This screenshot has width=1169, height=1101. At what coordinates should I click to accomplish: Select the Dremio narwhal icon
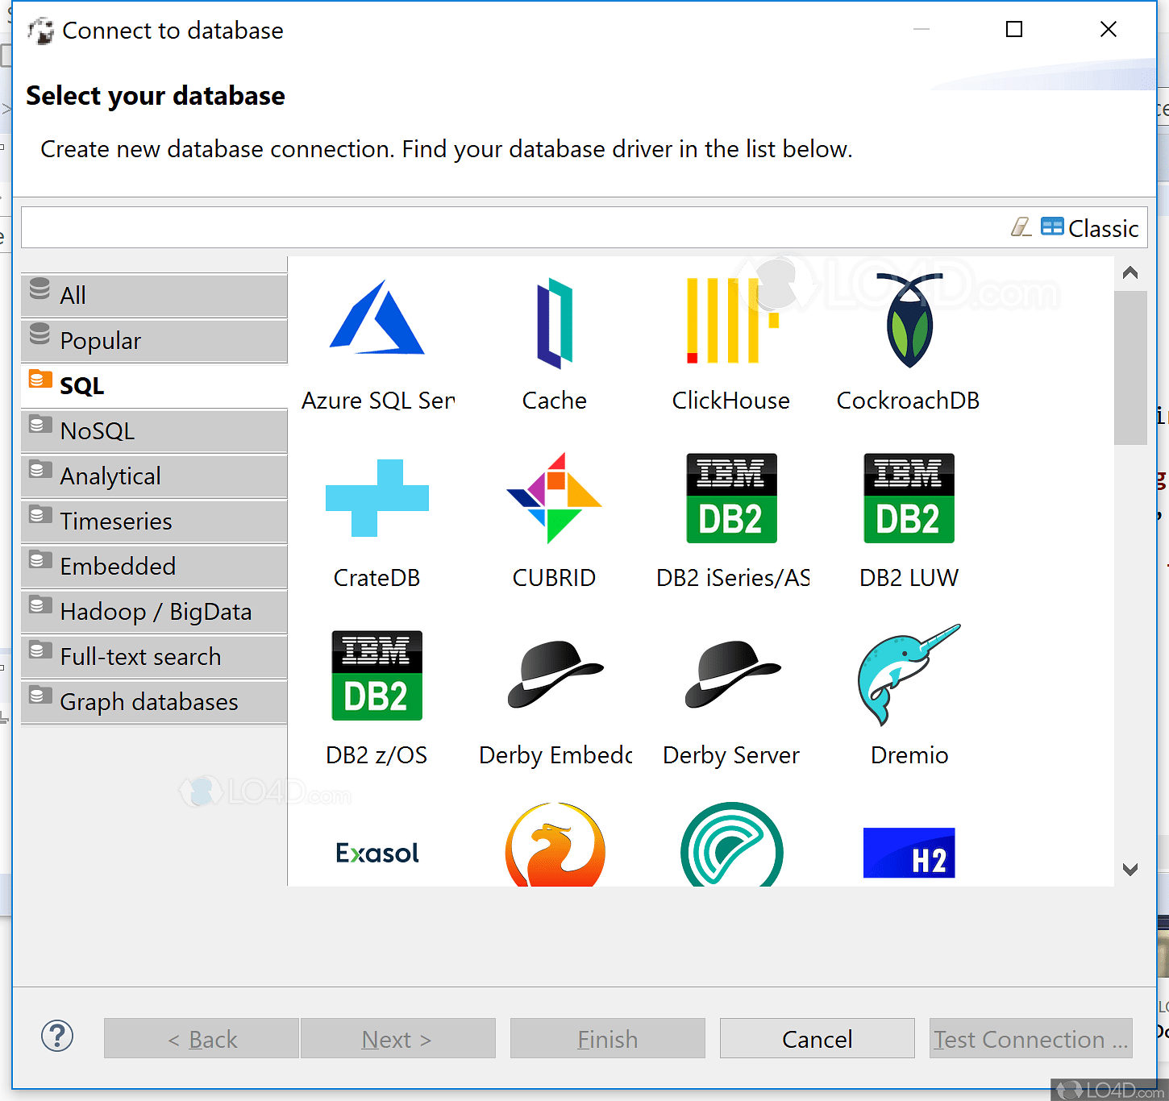point(909,675)
